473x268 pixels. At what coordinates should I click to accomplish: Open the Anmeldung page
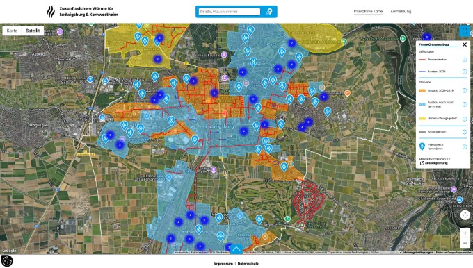tap(401, 11)
